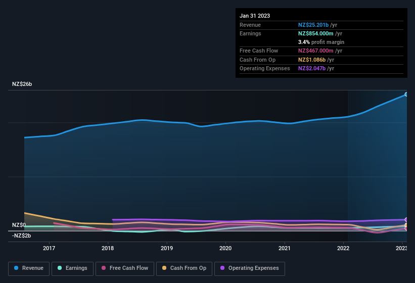The image size is (415, 283).
Task: Select the 2022 x-axis label
Action: (343, 248)
